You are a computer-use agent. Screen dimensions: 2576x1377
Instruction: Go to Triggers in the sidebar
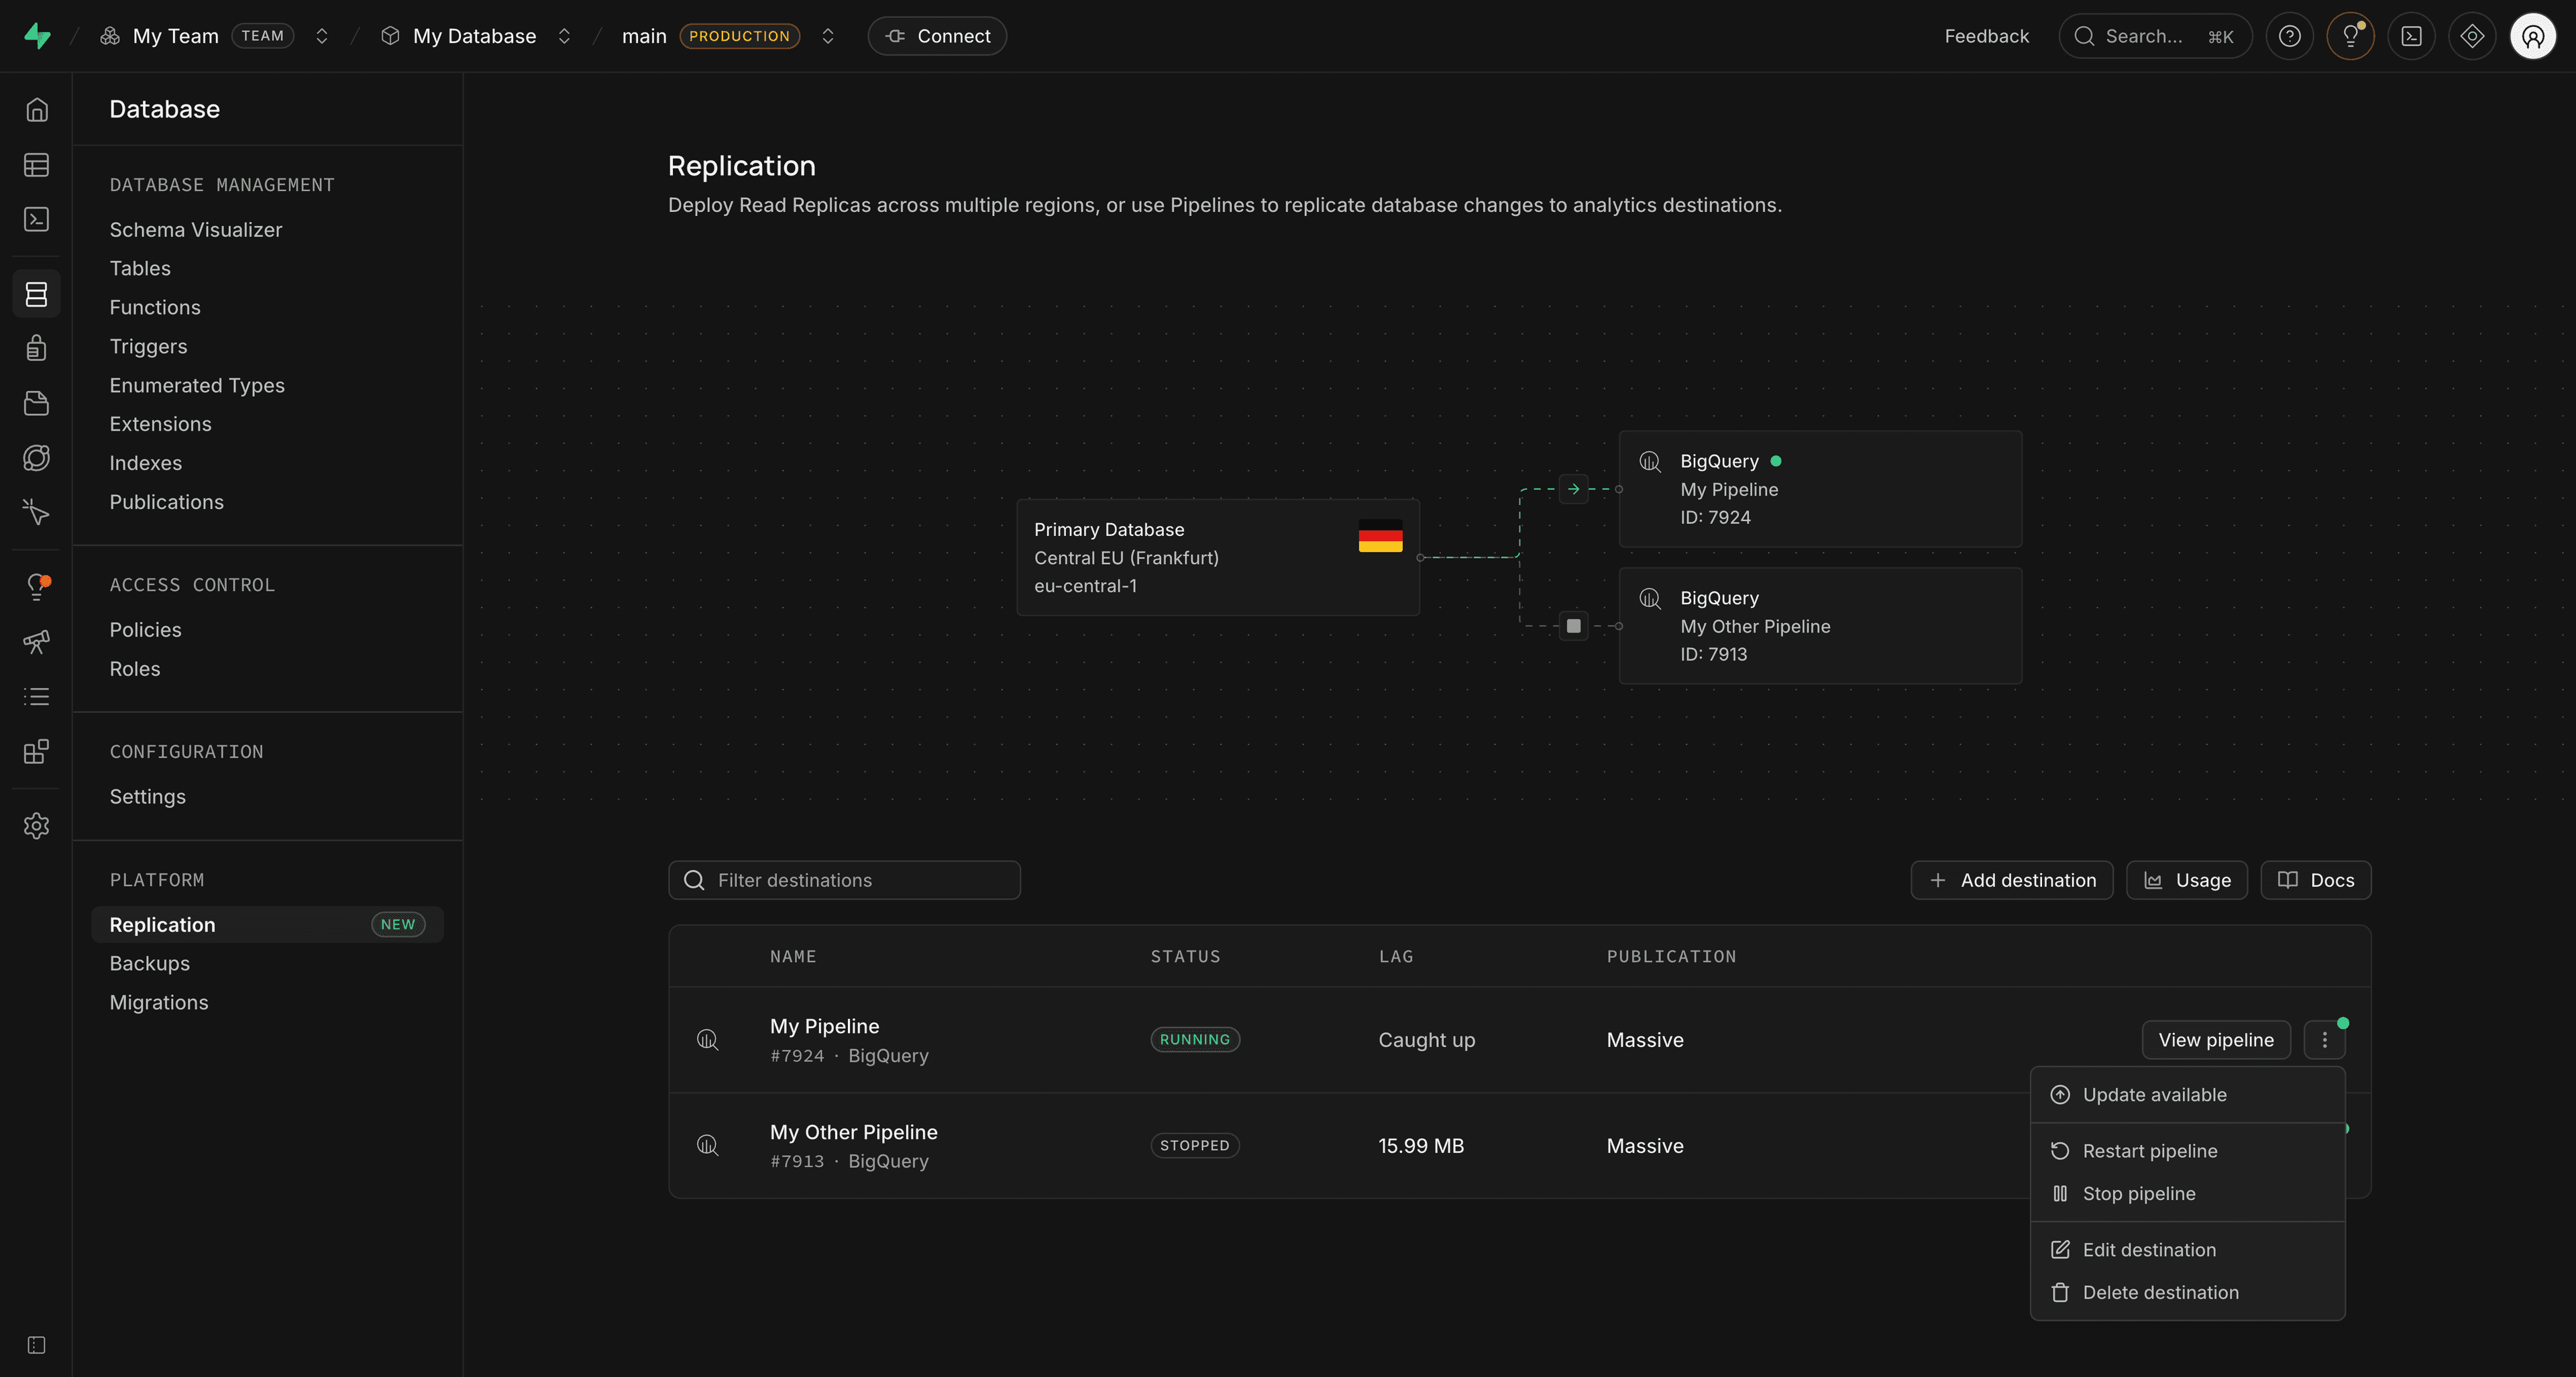pos(148,347)
